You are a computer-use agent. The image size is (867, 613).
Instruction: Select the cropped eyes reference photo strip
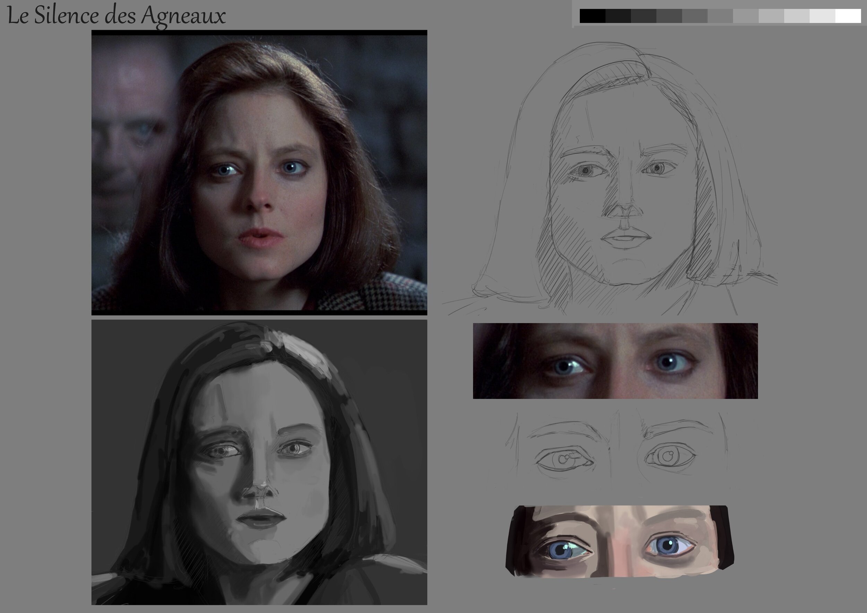tap(615, 361)
